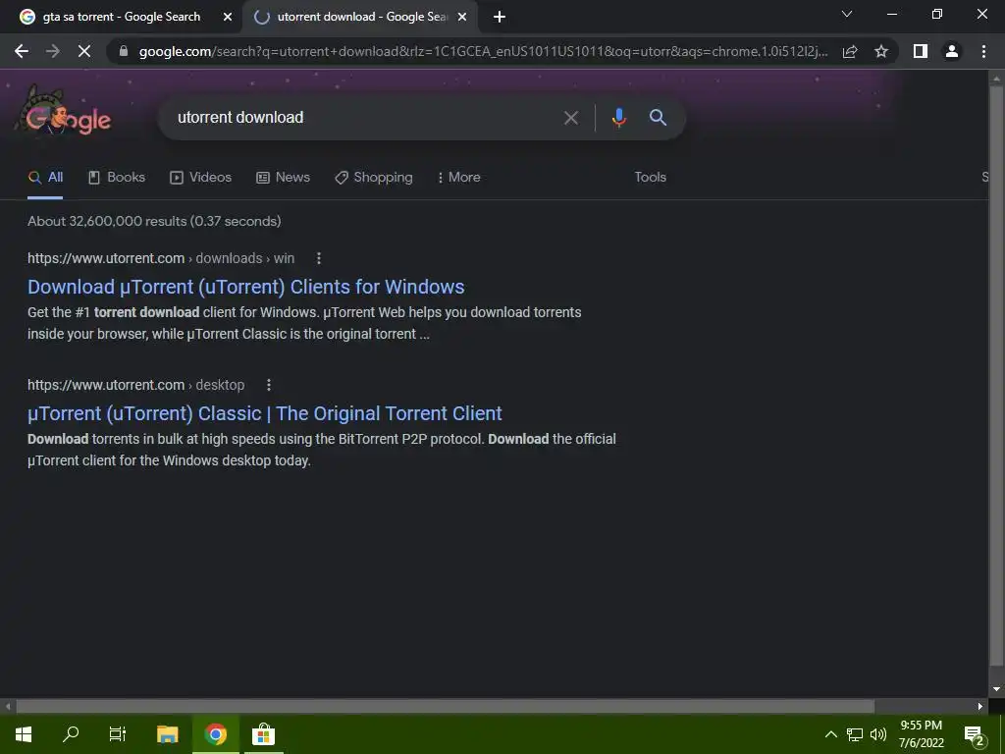1005x754 pixels.
Task: Bookmark this page with the star icon
Action: 881,51
